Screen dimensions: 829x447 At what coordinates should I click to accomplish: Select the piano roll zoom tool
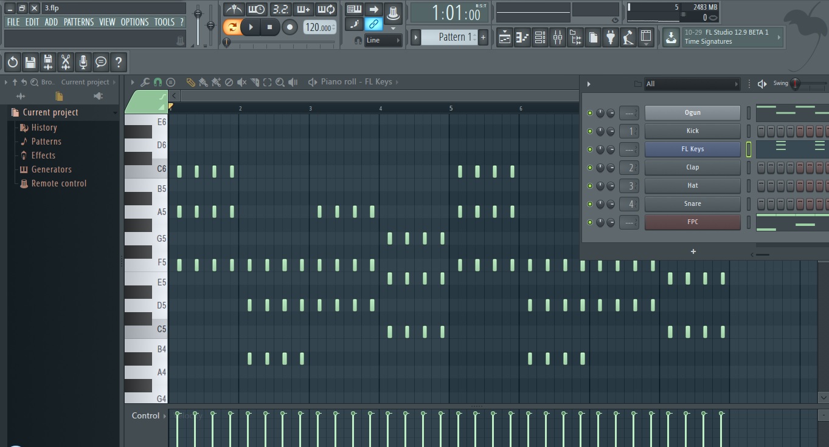[280, 82]
